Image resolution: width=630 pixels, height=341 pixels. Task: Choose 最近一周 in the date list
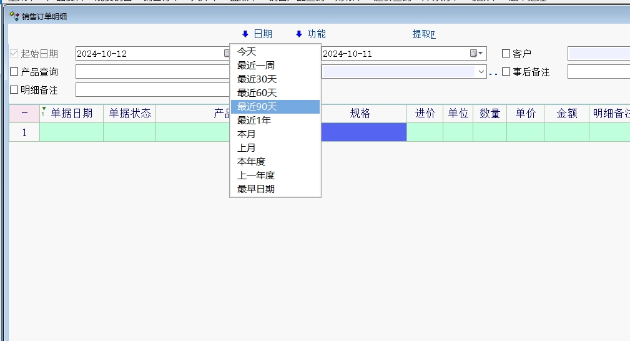256,65
